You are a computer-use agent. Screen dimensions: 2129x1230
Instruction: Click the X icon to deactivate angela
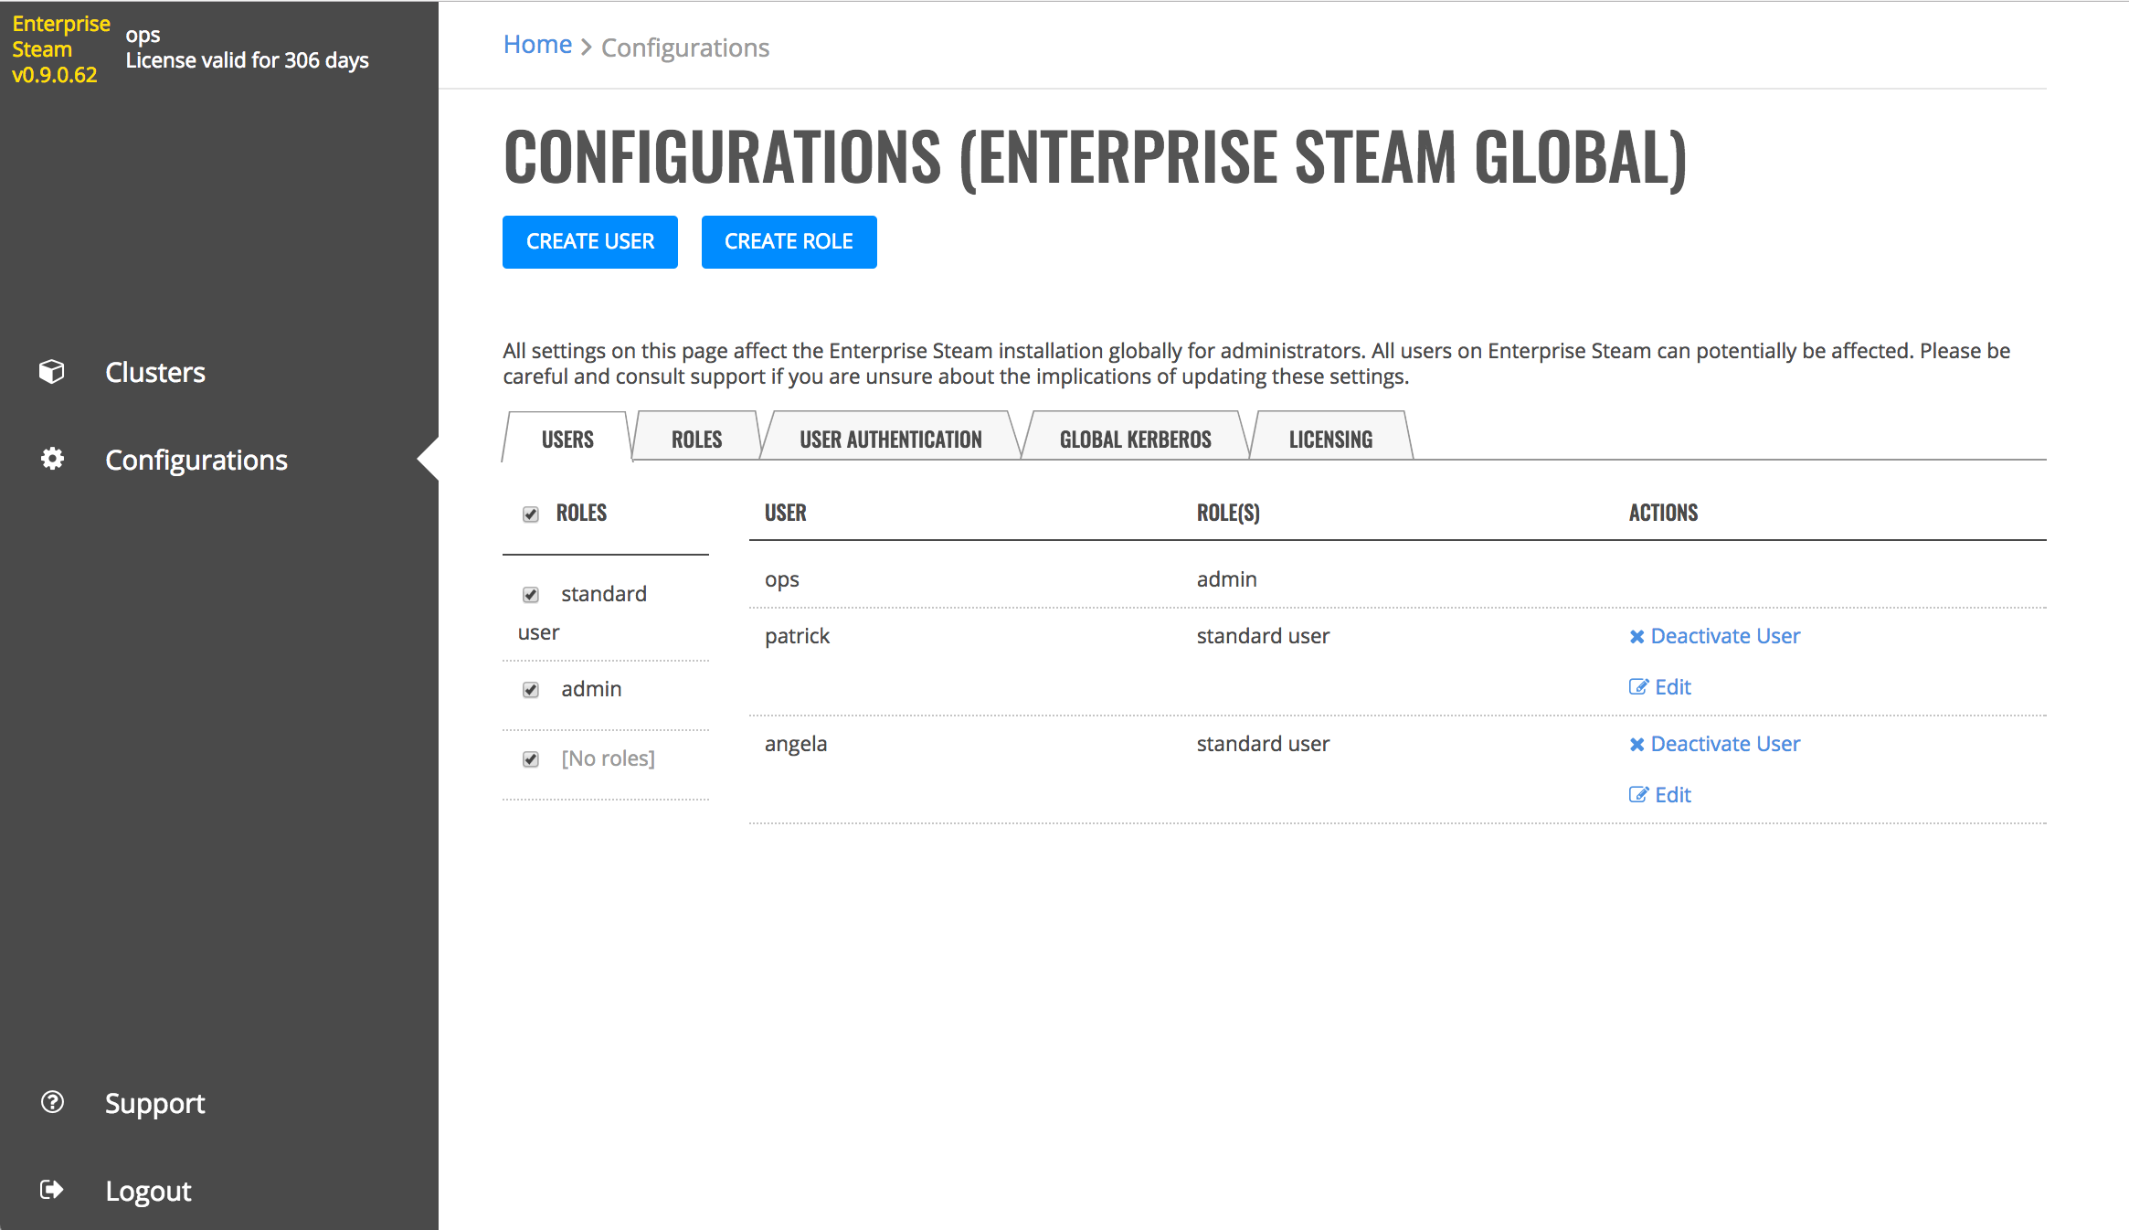[x=1636, y=744]
